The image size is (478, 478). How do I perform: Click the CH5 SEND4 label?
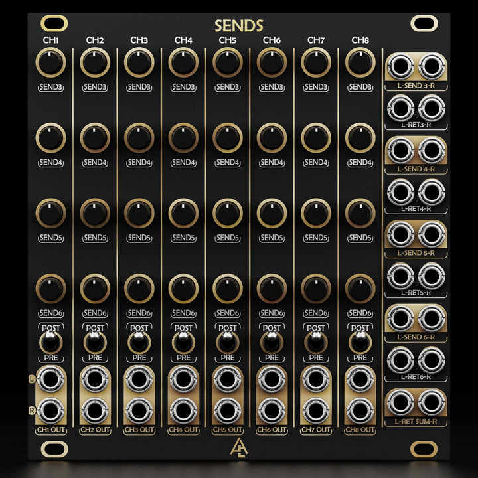pyautogui.click(x=228, y=163)
